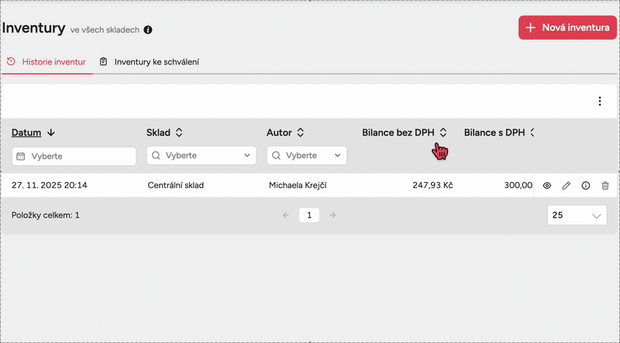
Task: Delete the inventory with the trash icon
Action: pyautogui.click(x=605, y=186)
